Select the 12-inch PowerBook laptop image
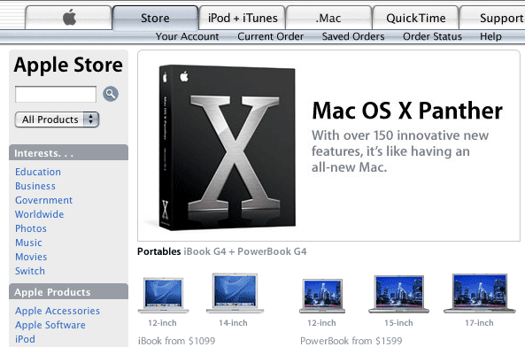Image resolution: width=525 pixels, height=347 pixels. 322,296
